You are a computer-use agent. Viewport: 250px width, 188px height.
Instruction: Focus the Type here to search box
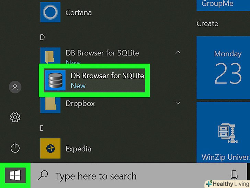click(x=139, y=175)
